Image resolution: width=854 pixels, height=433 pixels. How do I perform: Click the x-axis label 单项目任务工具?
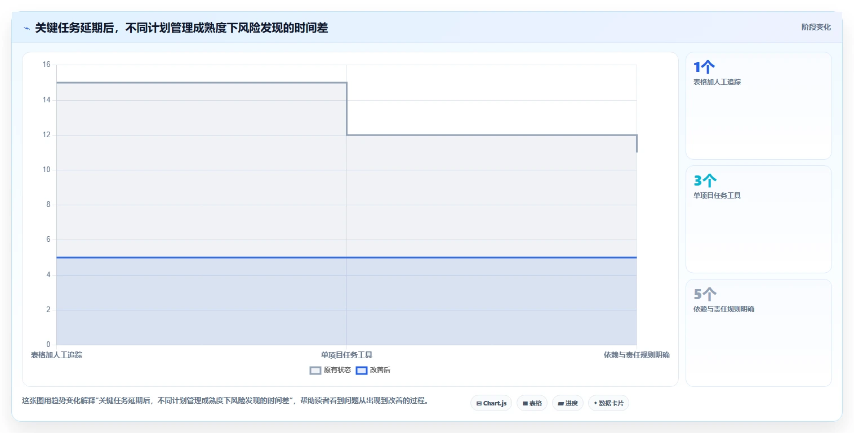pyautogui.click(x=346, y=355)
